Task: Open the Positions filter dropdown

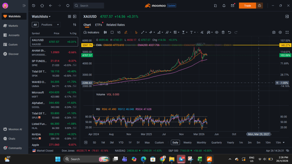Action: 50,25
